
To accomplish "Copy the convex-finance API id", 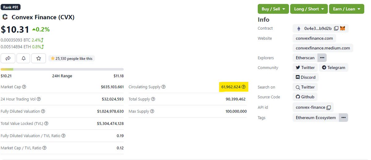I will pyautogui.click(x=329, y=108).
